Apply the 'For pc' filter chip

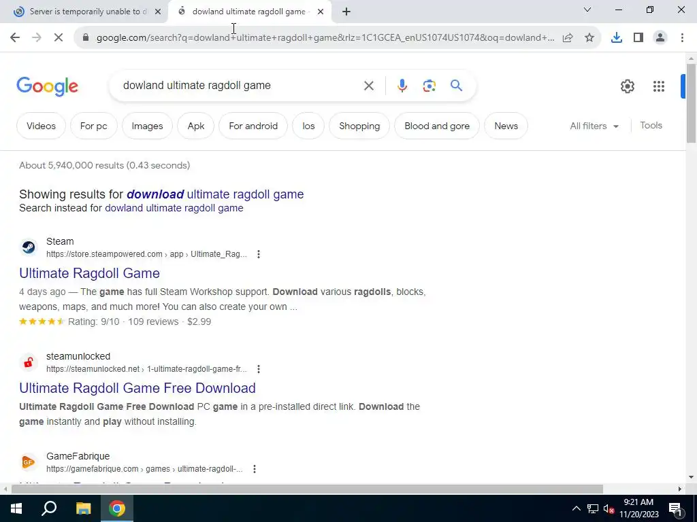[93, 126]
